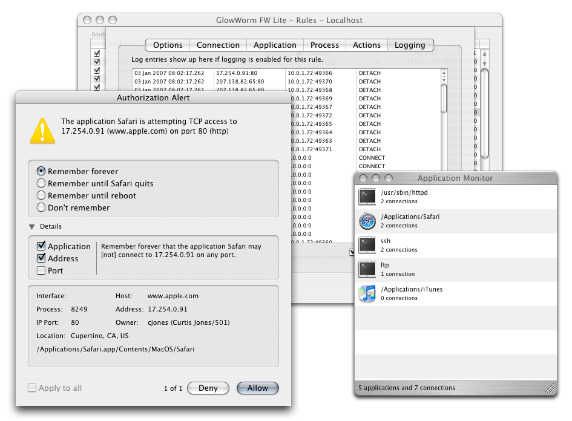
Task: Collapse the Details disclosure triangle
Action: point(31,227)
